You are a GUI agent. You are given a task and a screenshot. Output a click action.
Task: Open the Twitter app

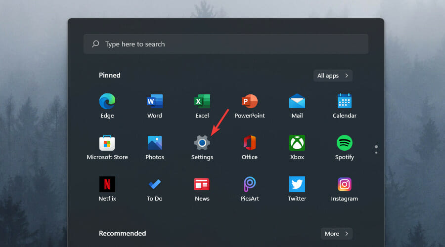(x=297, y=185)
